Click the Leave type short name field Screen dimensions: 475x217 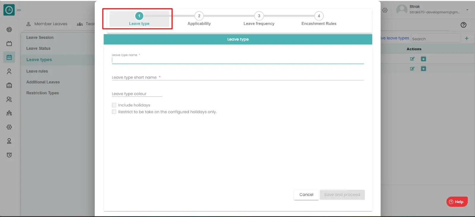tap(237, 77)
